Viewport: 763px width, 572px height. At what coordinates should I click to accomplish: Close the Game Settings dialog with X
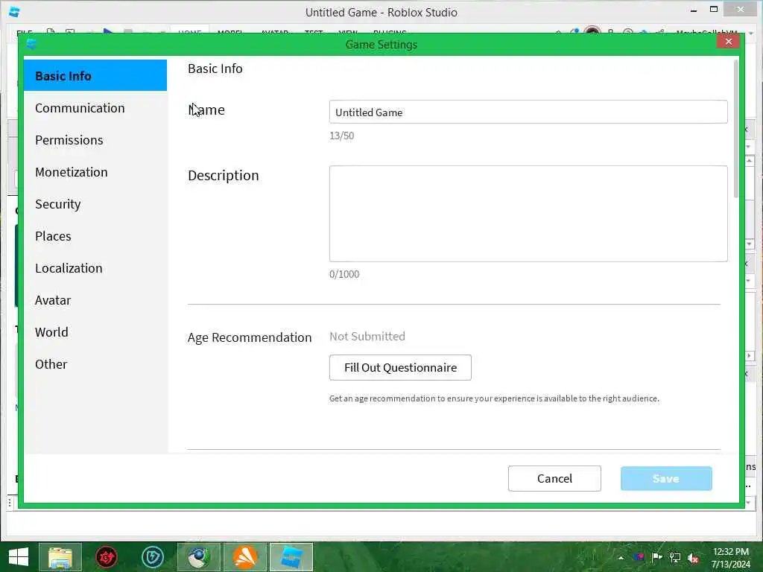[x=729, y=42]
